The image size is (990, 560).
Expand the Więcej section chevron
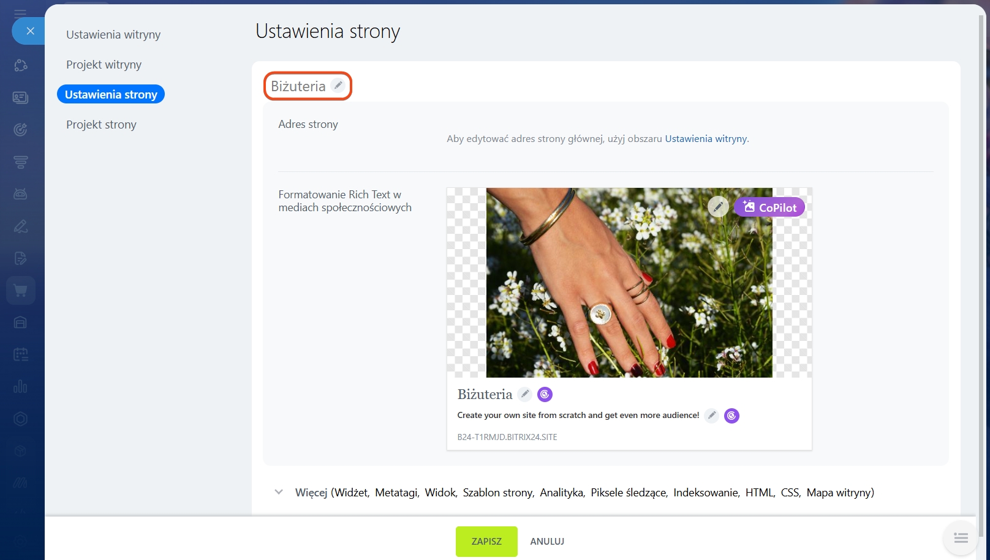(x=279, y=492)
